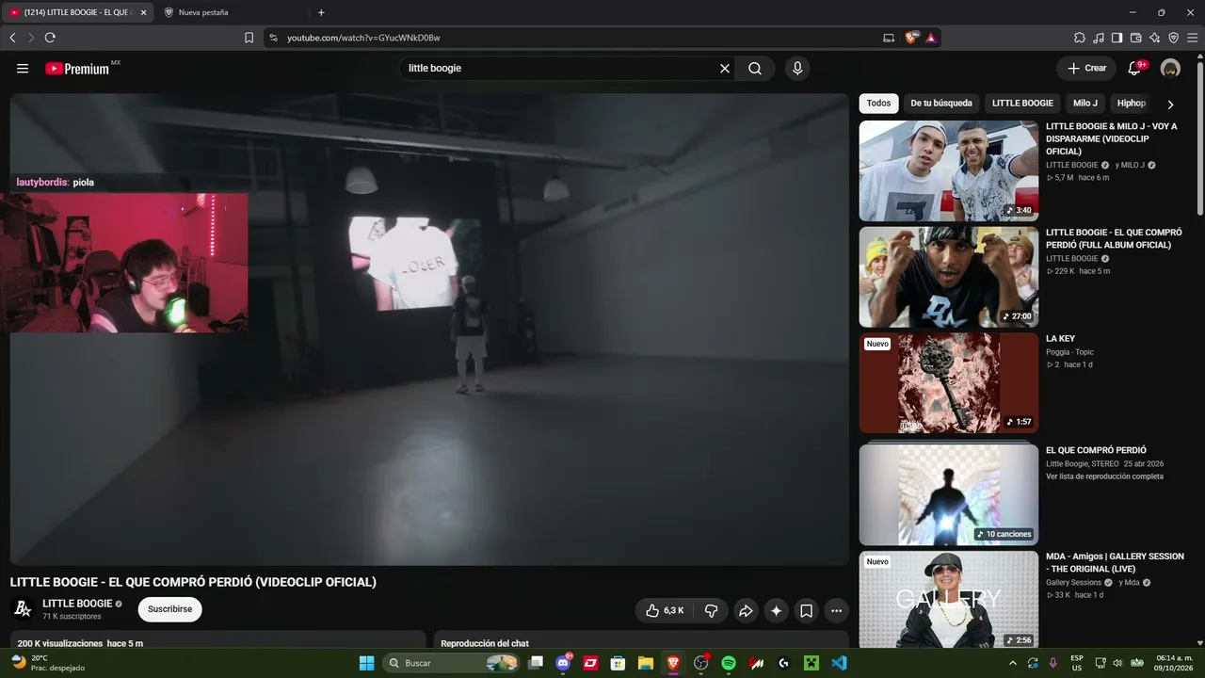Open Discord from the taskbar
Viewport: 1205px width, 678px height.
coord(563,663)
